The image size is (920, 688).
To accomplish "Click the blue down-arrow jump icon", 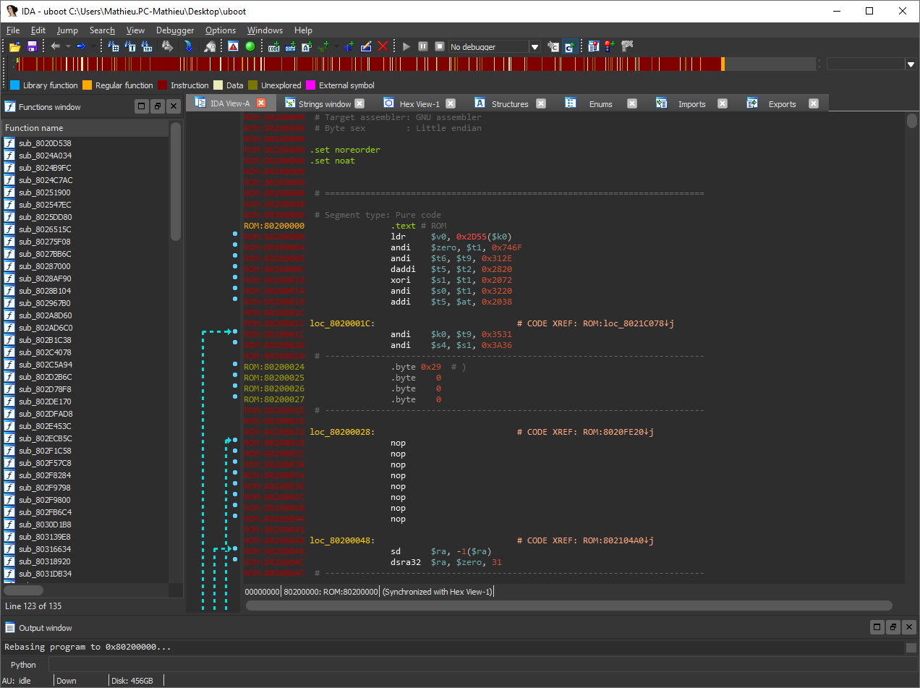I will tap(188, 46).
